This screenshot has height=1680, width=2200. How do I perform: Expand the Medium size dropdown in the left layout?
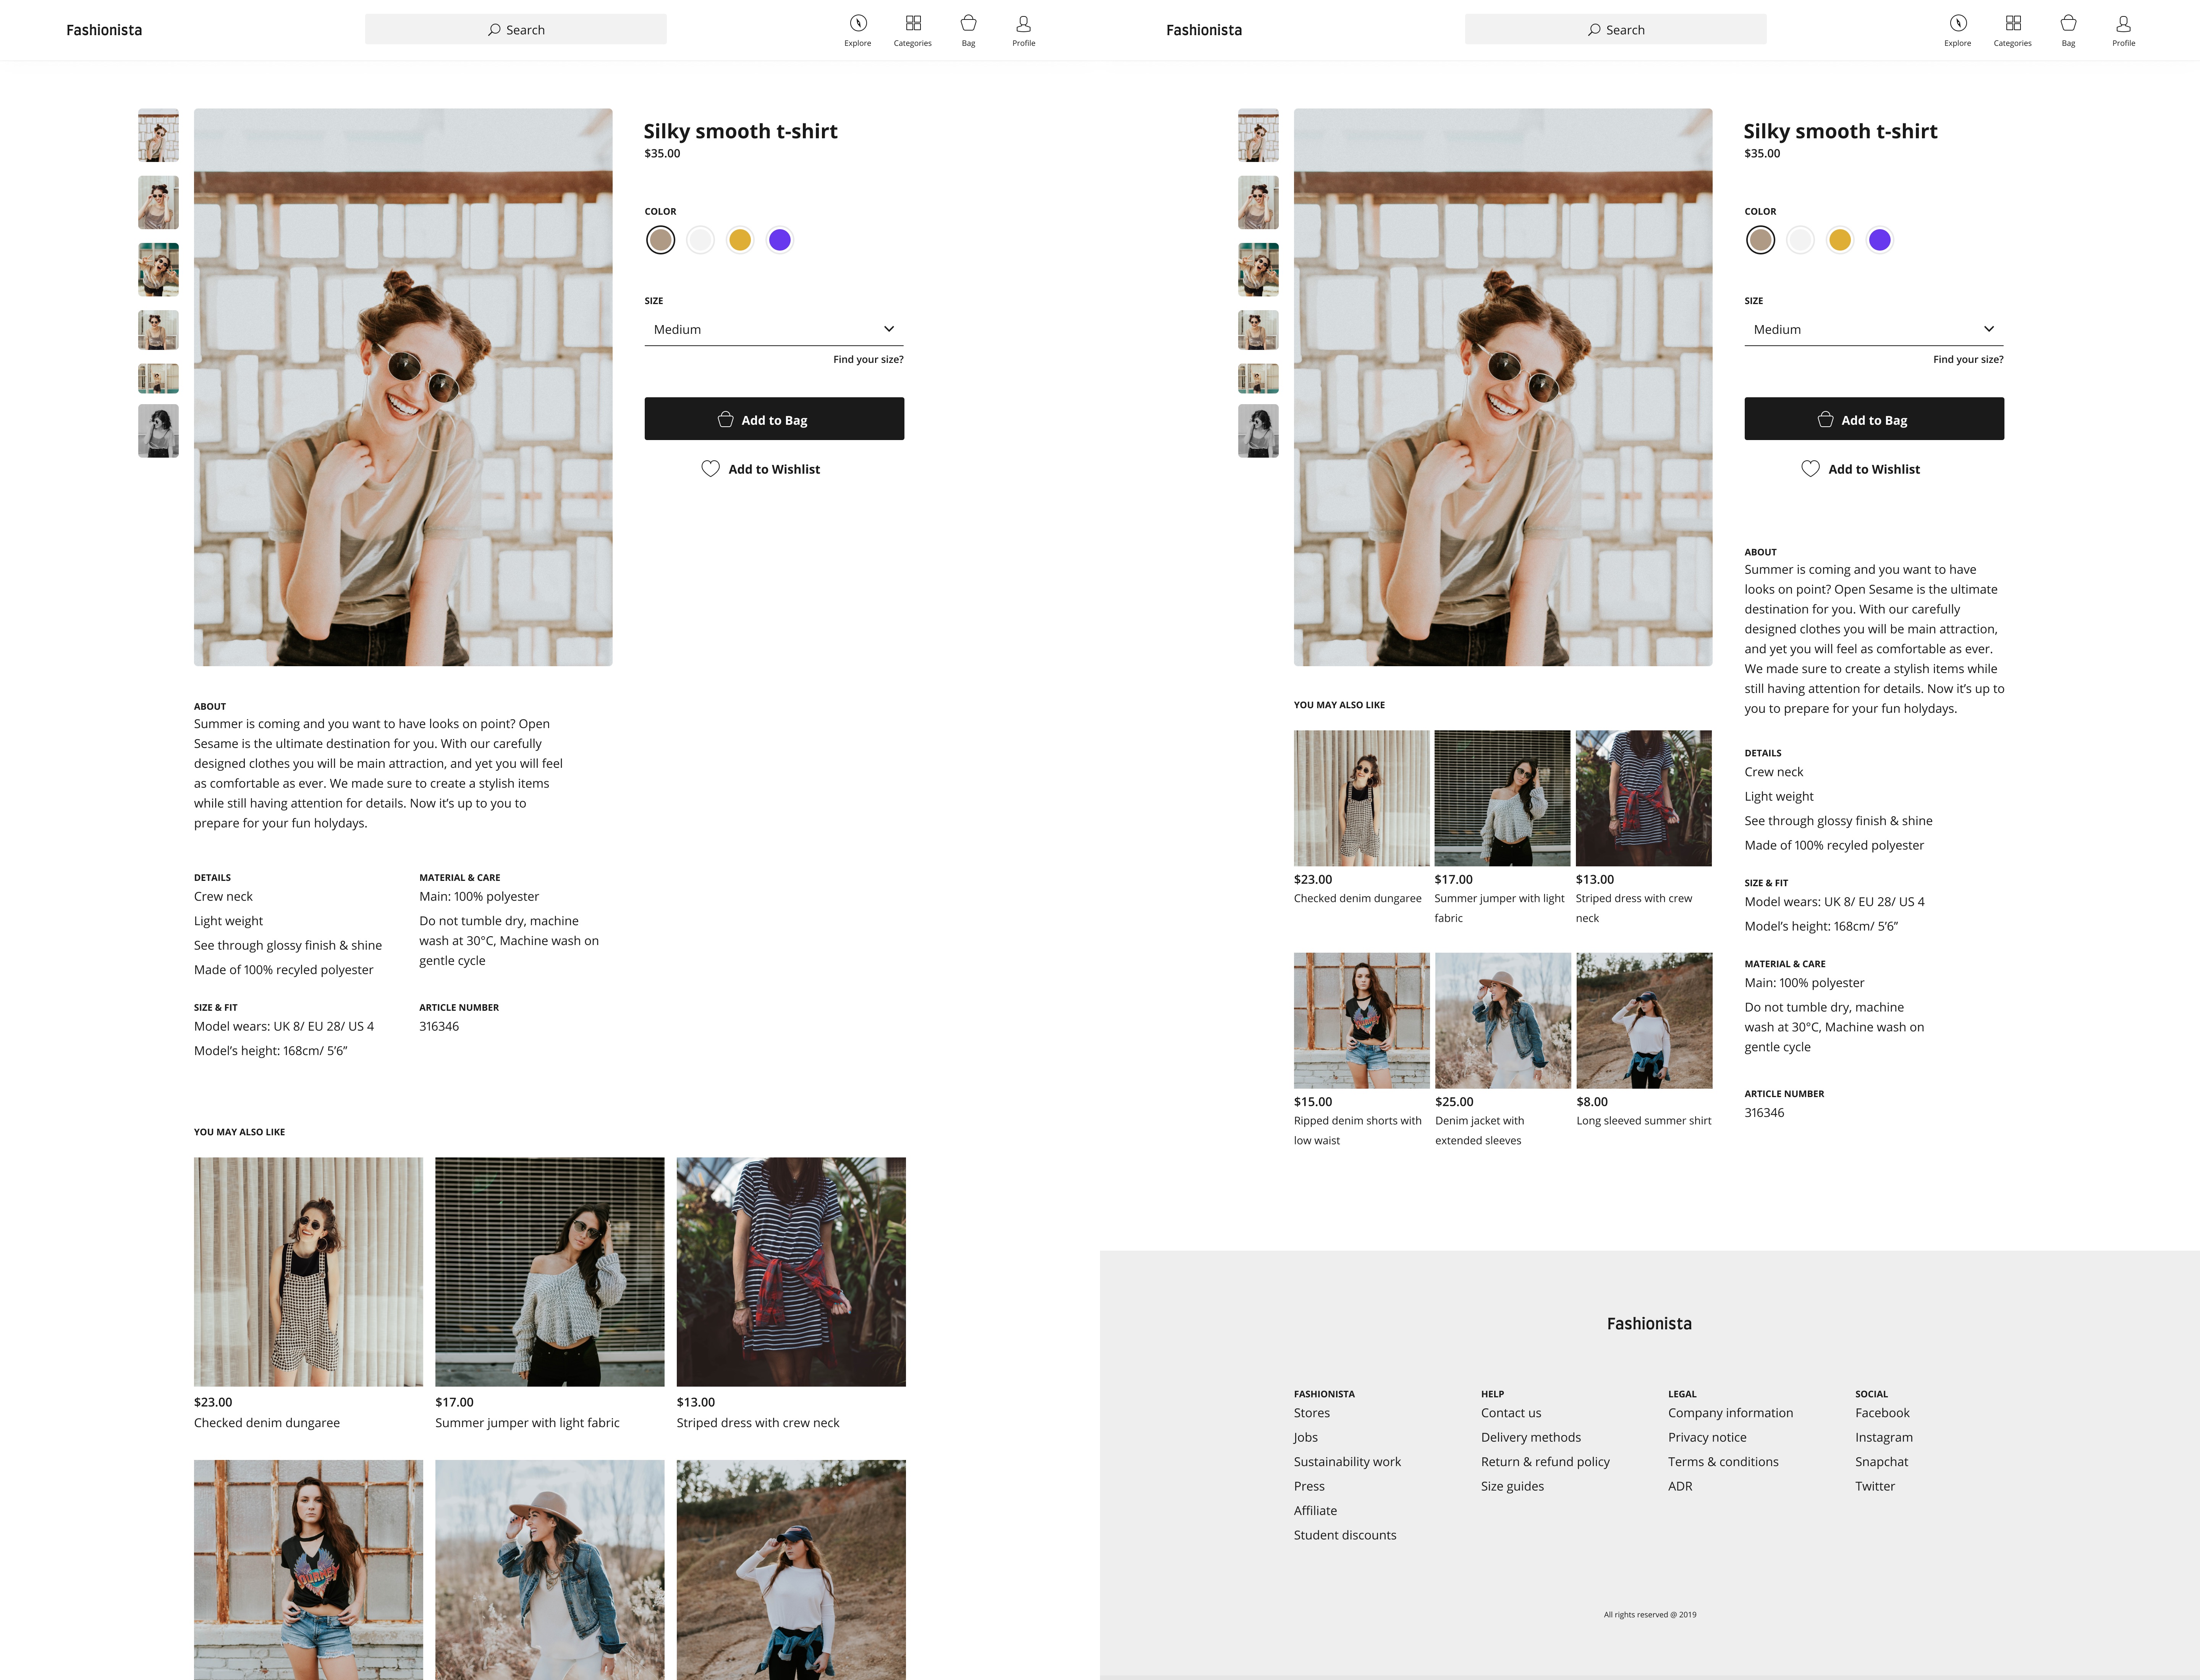tap(774, 329)
